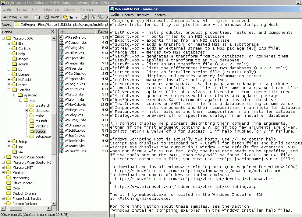302x218 pixels.
Task: Collapse the sysmgmt folder node
Action: point(15,95)
